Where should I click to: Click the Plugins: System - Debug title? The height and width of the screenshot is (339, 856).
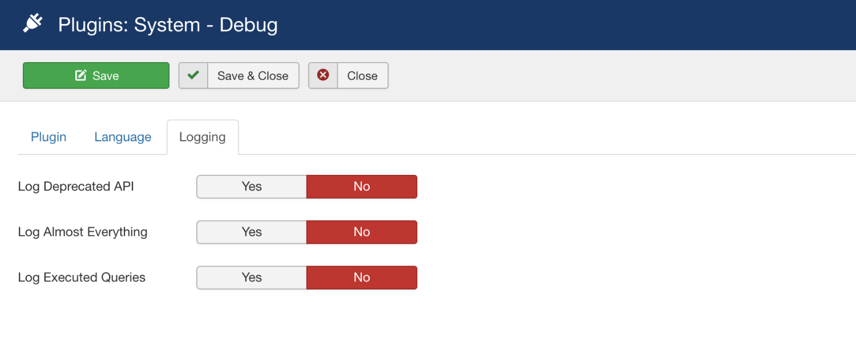(168, 25)
